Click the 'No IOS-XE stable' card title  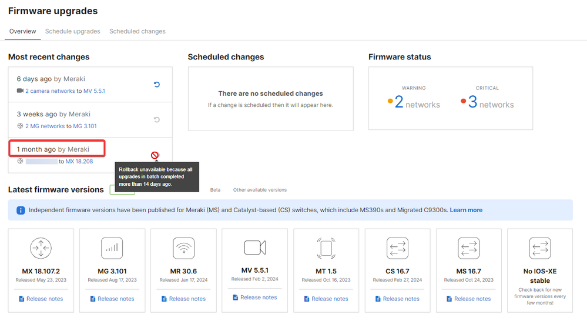pos(540,276)
